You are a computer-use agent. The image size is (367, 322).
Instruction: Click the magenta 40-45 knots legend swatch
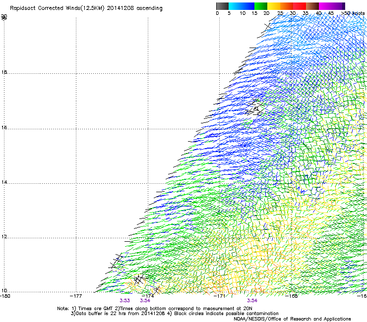tap(325, 6)
